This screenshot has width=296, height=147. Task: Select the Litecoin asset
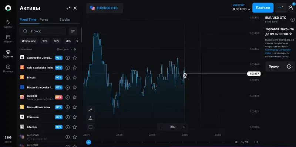click(48, 127)
